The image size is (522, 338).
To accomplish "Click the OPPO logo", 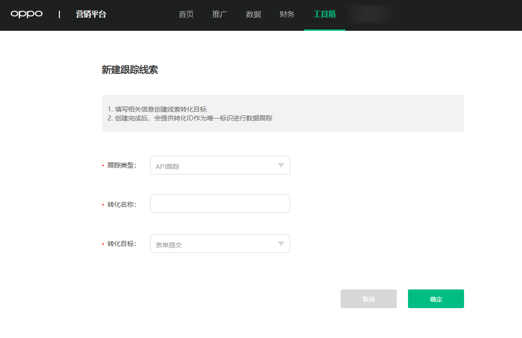I will (x=27, y=14).
